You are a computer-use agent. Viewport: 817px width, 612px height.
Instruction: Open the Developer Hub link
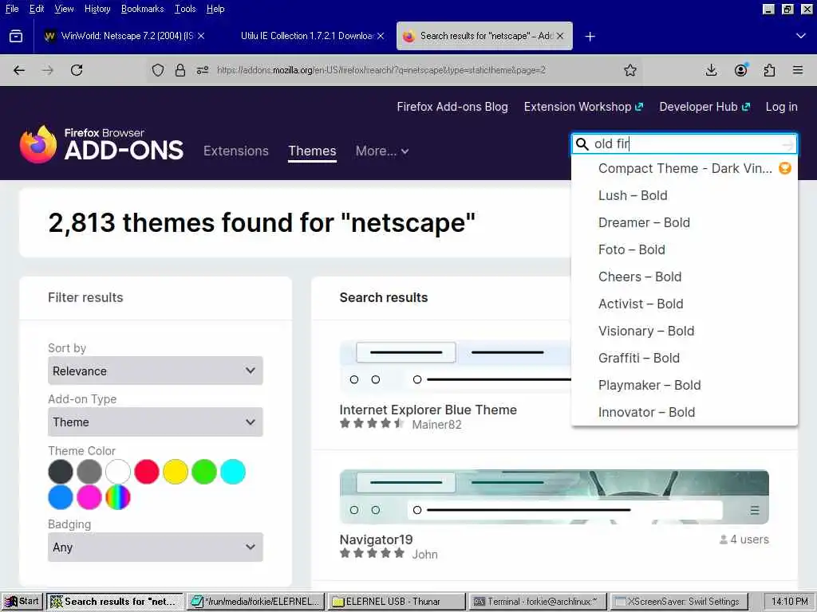pos(705,107)
